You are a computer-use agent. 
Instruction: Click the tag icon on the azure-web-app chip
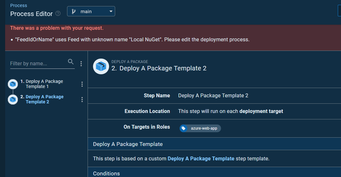click(183, 128)
